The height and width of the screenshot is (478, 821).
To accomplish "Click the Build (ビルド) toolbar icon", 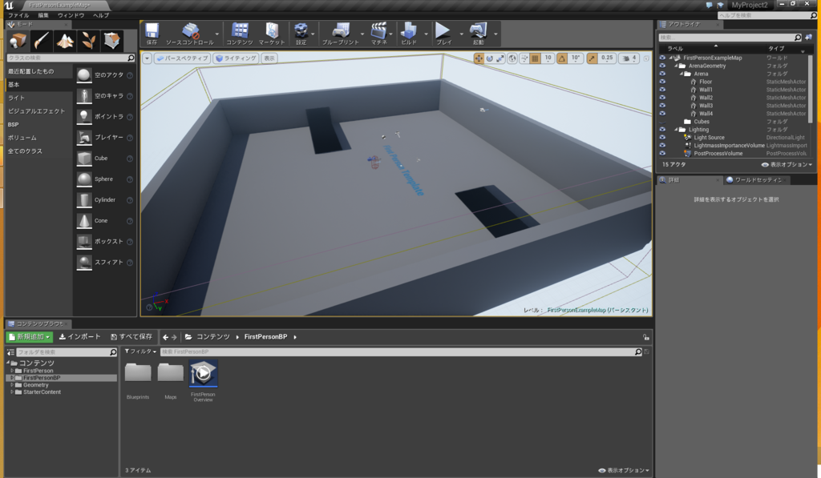I will (409, 30).
